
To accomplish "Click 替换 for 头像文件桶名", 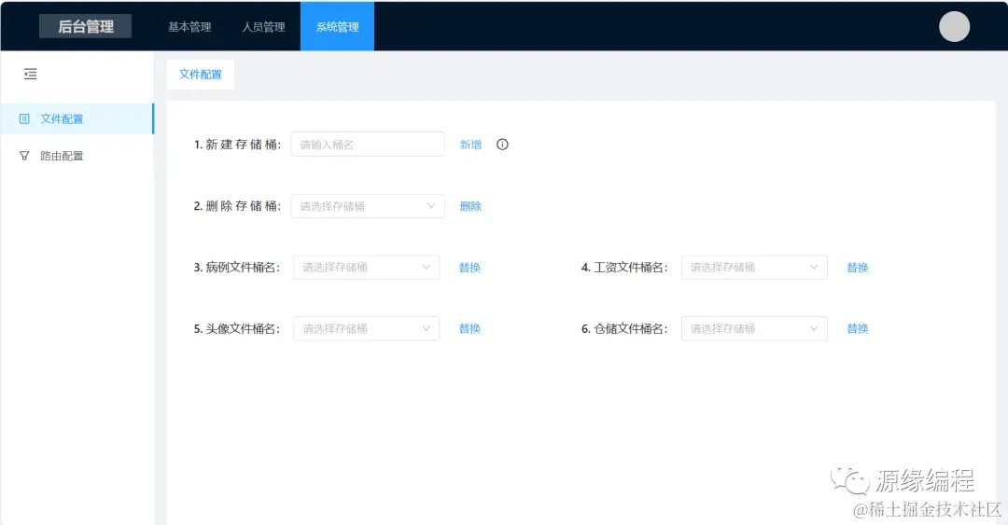I will click(469, 328).
